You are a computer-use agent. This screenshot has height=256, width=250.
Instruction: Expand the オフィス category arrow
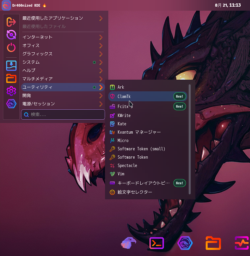click(101, 46)
